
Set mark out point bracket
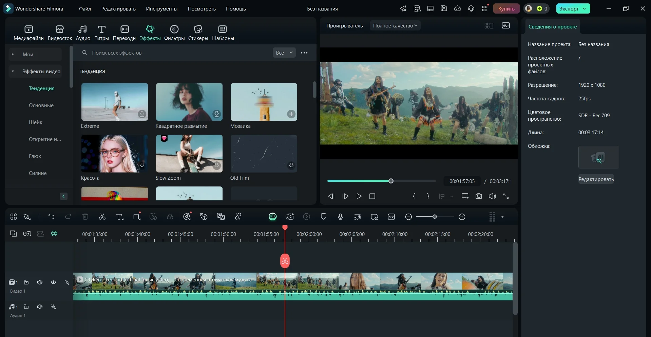(x=428, y=196)
